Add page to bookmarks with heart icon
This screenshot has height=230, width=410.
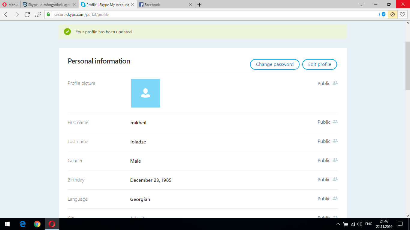[x=402, y=14]
